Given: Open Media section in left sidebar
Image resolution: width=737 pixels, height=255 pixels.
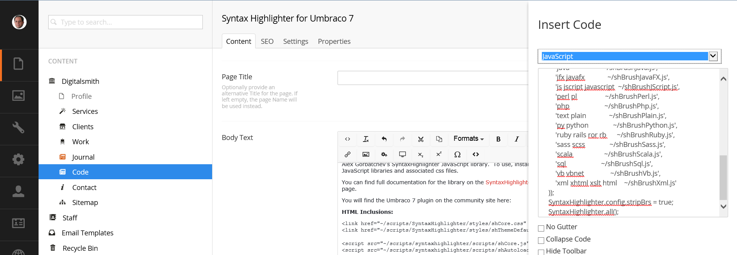Looking at the screenshot, I should tap(19, 95).
